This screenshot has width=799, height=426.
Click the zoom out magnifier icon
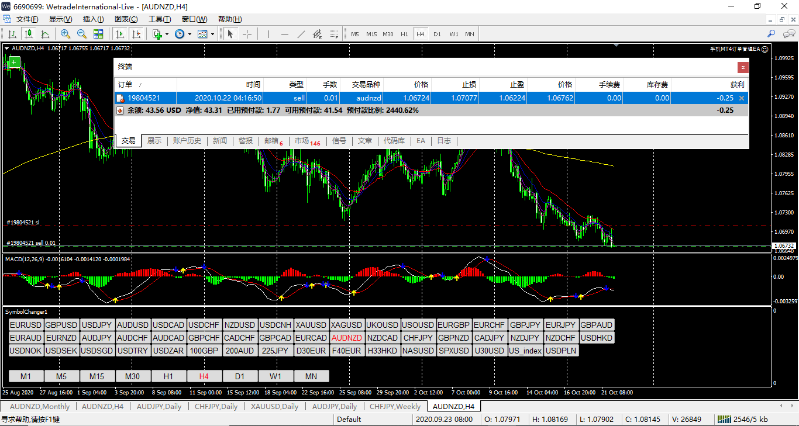82,34
